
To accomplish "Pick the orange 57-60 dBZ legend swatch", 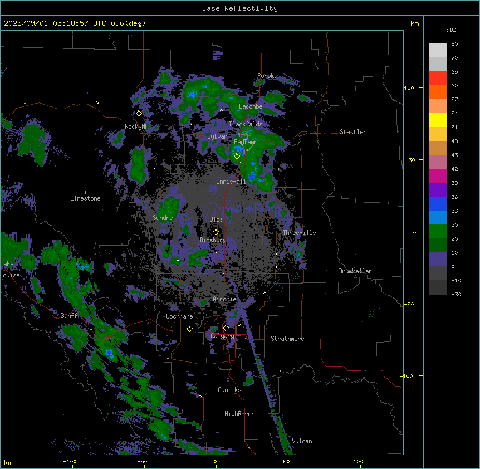I will (x=438, y=92).
